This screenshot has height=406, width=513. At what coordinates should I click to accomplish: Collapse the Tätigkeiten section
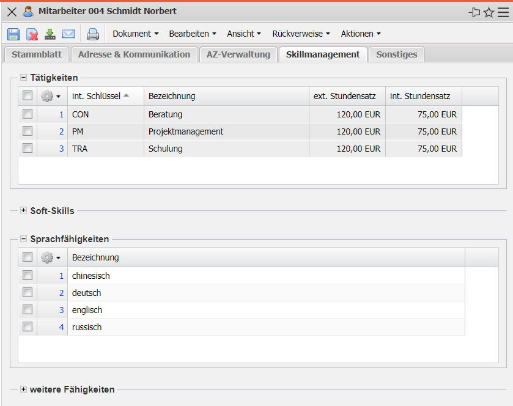click(x=23, y=78)
